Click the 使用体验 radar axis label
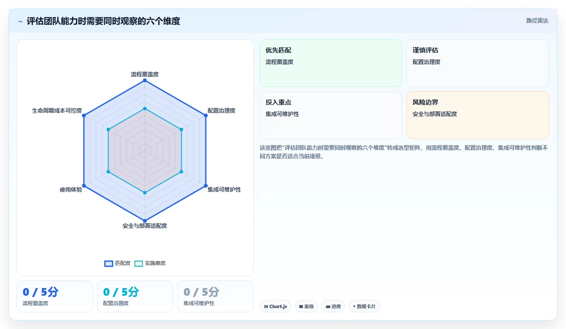 (x=71, y=189)
